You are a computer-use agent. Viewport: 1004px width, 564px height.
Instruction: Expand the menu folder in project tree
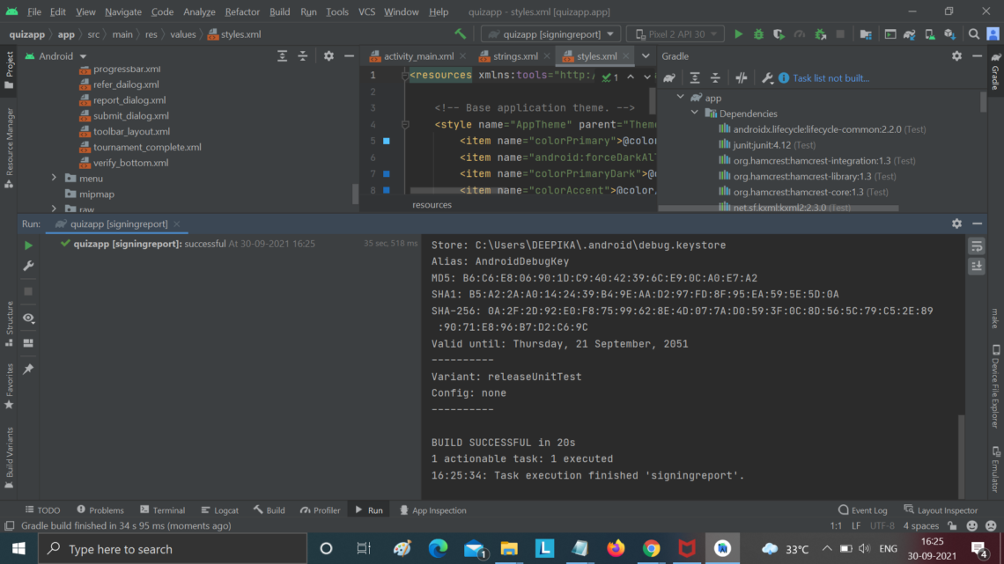point(54,179)
